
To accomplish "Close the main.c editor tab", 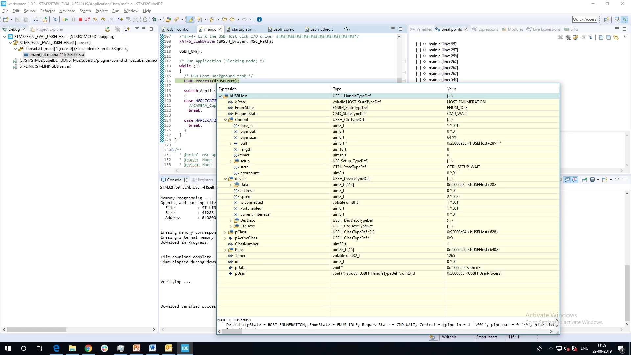I will click(220, 29).
